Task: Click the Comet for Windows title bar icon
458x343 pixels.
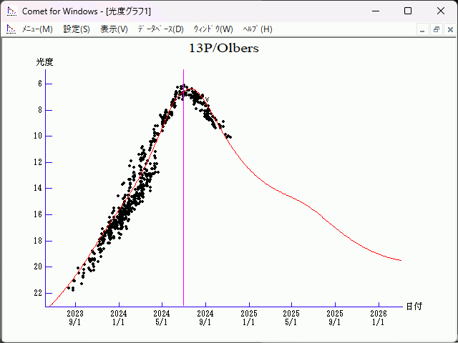Action: click(11, 11)
